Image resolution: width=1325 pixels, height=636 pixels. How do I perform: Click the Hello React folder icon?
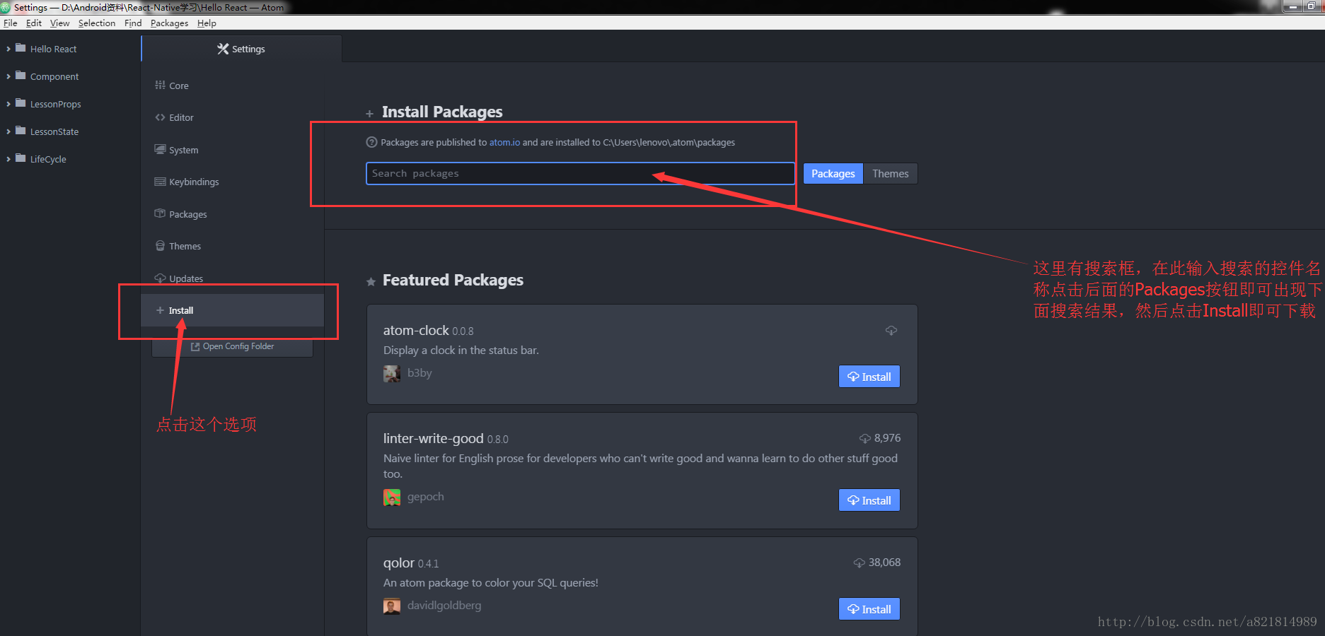pyautogui.click(x=21, y=48)
